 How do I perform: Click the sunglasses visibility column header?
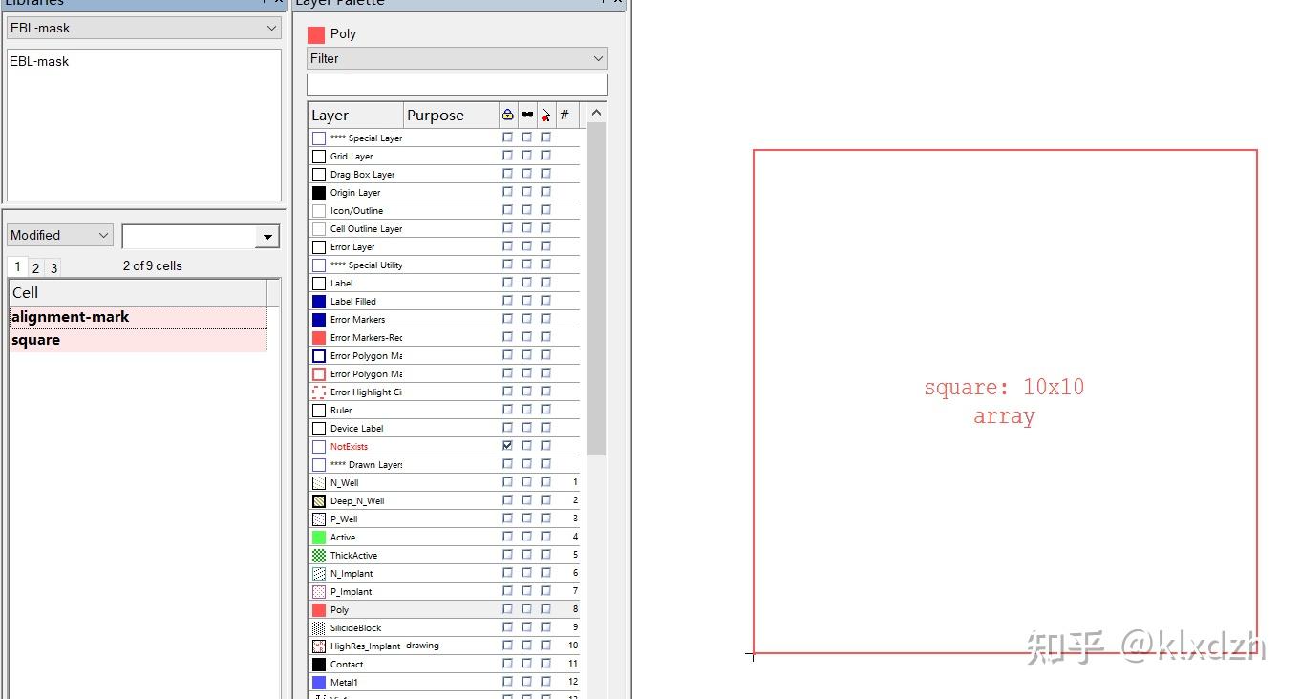pos(526,115)
